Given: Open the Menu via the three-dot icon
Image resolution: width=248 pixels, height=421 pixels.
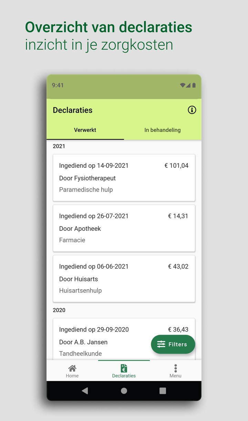Looking at the screenshot, I should (x=175, y=367).
